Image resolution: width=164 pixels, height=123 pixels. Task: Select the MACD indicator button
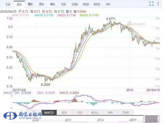49,112
